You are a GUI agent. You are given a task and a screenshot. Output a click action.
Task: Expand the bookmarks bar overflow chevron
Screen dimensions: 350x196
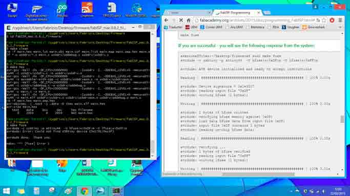[340, 27]
